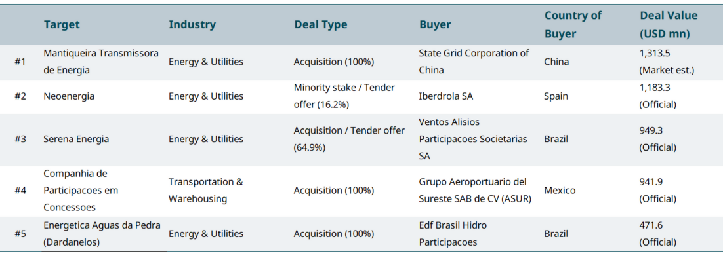This screenshot has width=723, height=262.
Task: Click the Target column header
Action: click(62, 24)
